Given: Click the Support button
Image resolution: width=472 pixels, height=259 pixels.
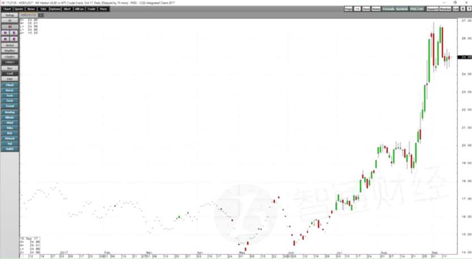Looking at the screenshot, I should click(x=432, y=9).
